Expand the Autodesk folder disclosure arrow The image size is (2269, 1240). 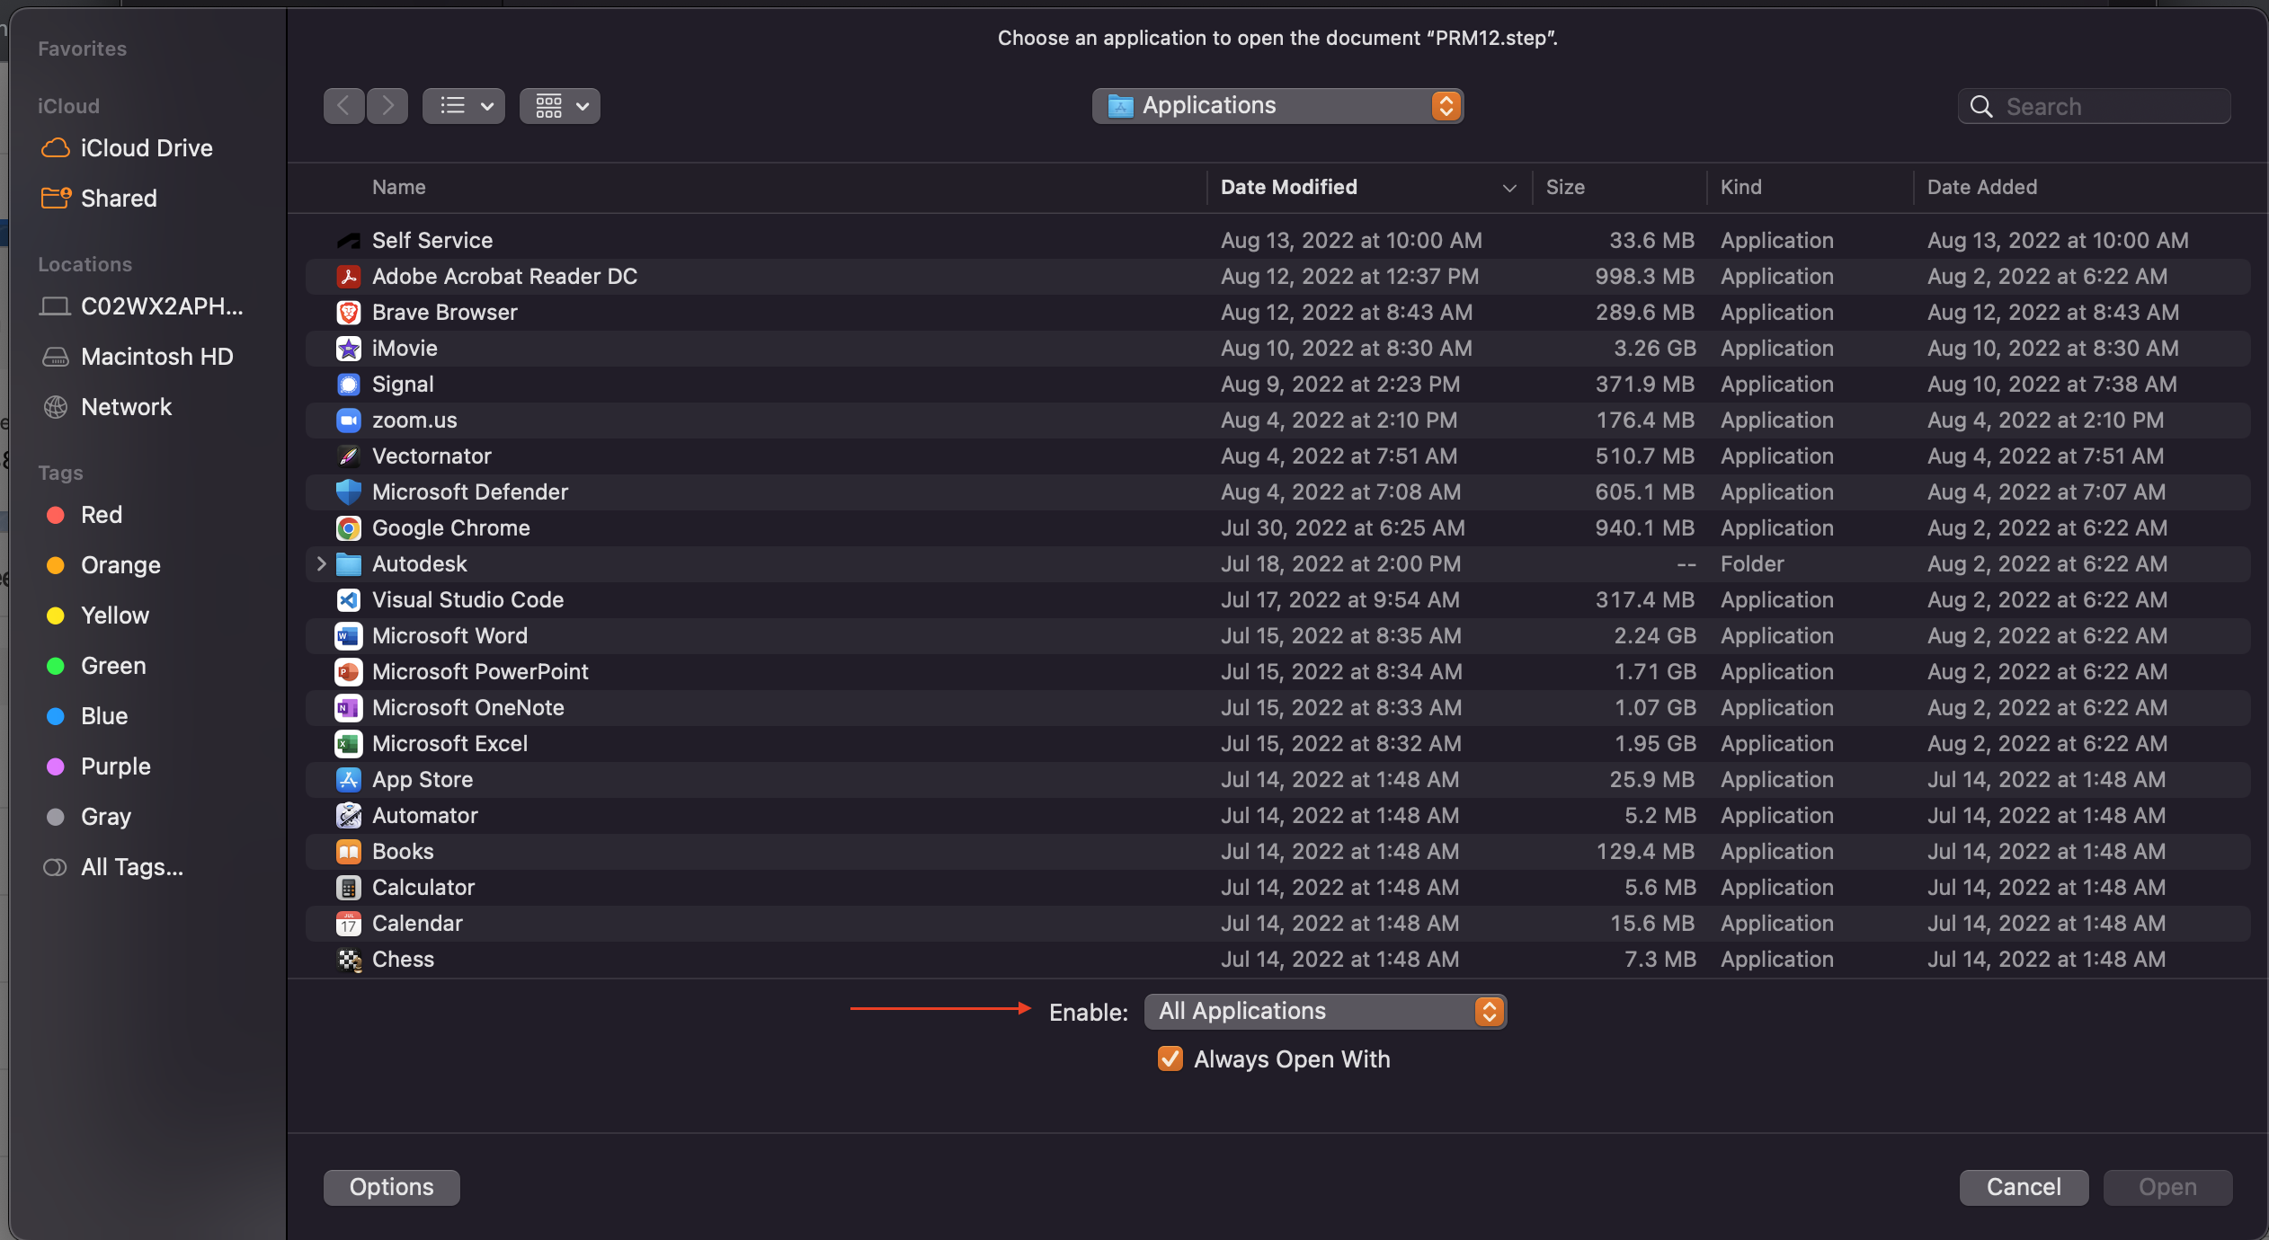click(x=321, y=564)
